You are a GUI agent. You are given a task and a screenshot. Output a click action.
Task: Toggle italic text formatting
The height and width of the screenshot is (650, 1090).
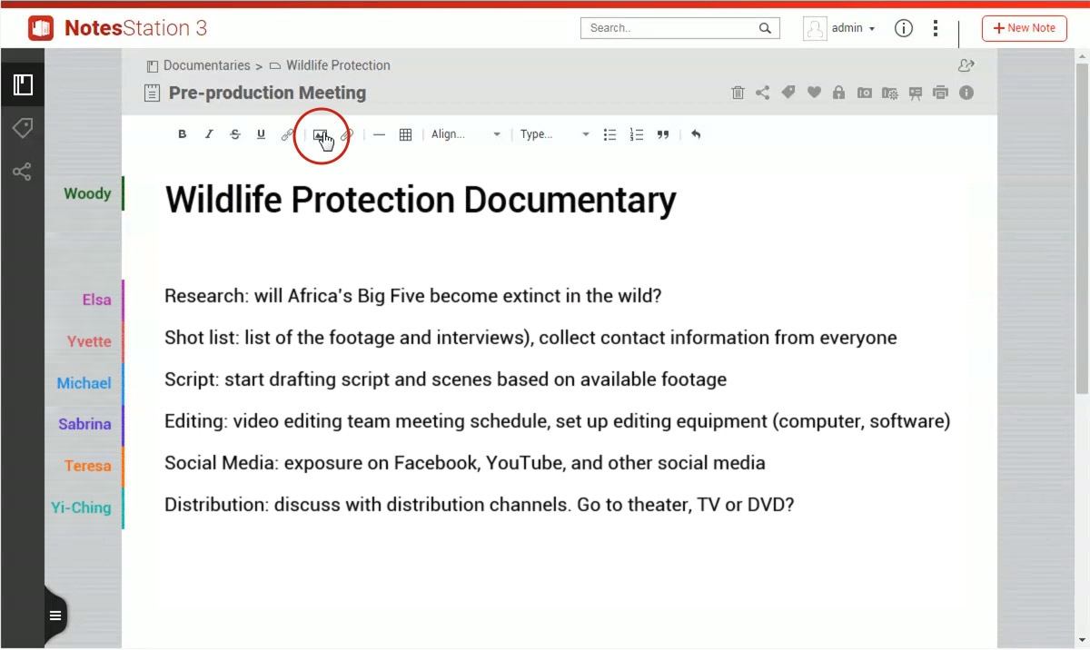[x=209, y=134]
